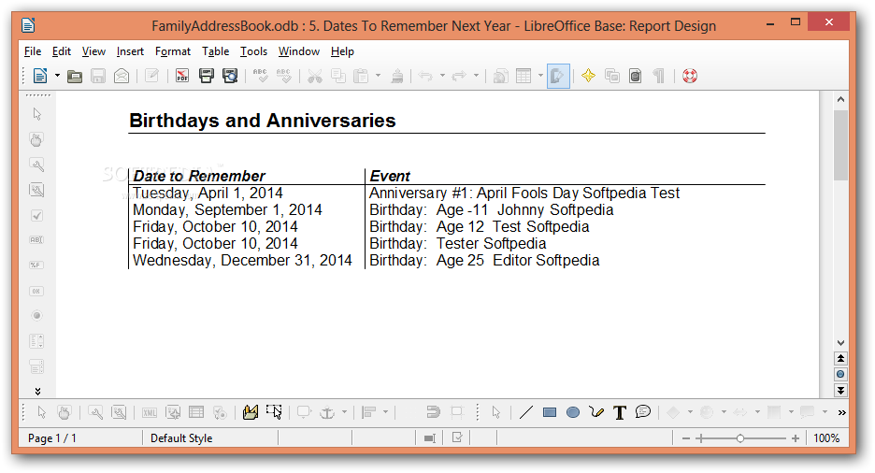Click the Copy icon
Viewport: 875px width, 473px height.
pos(338,76)
